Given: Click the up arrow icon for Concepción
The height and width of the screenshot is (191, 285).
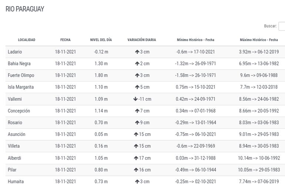Looking at the screenshot, I should 137,111.
